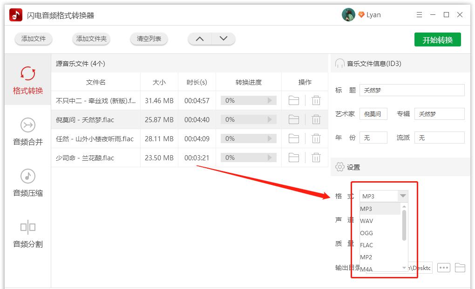Select WAV from the format dropdown
The image size is (475, 289).
tap(366, 221)
